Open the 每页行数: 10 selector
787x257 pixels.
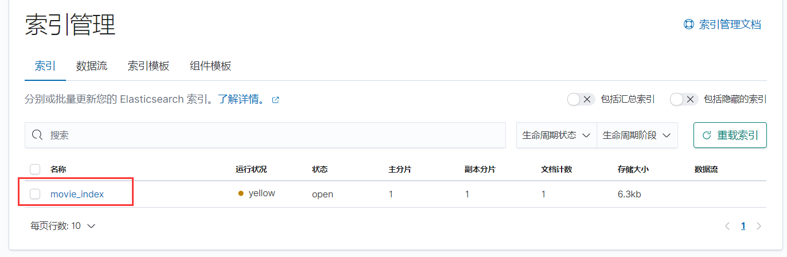tap(63, 226)
